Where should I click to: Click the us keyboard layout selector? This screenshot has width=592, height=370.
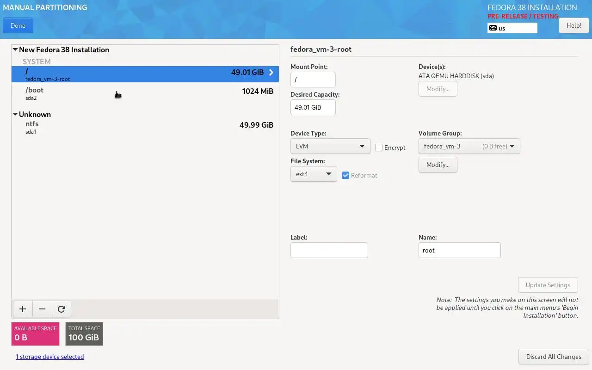512,28
